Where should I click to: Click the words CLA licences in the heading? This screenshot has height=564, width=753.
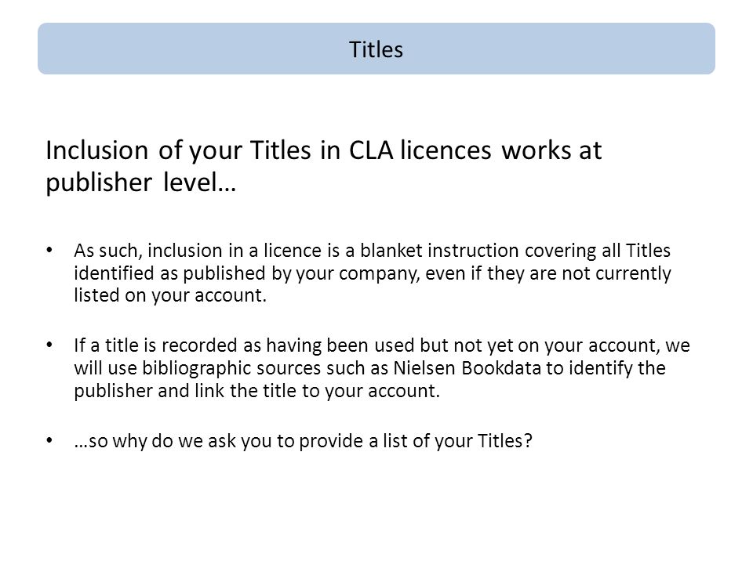pos(420,150)
